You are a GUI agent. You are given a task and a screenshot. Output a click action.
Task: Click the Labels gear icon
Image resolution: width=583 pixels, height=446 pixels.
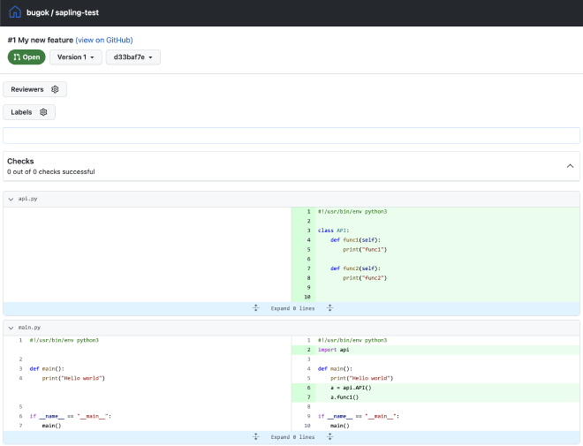43,112
